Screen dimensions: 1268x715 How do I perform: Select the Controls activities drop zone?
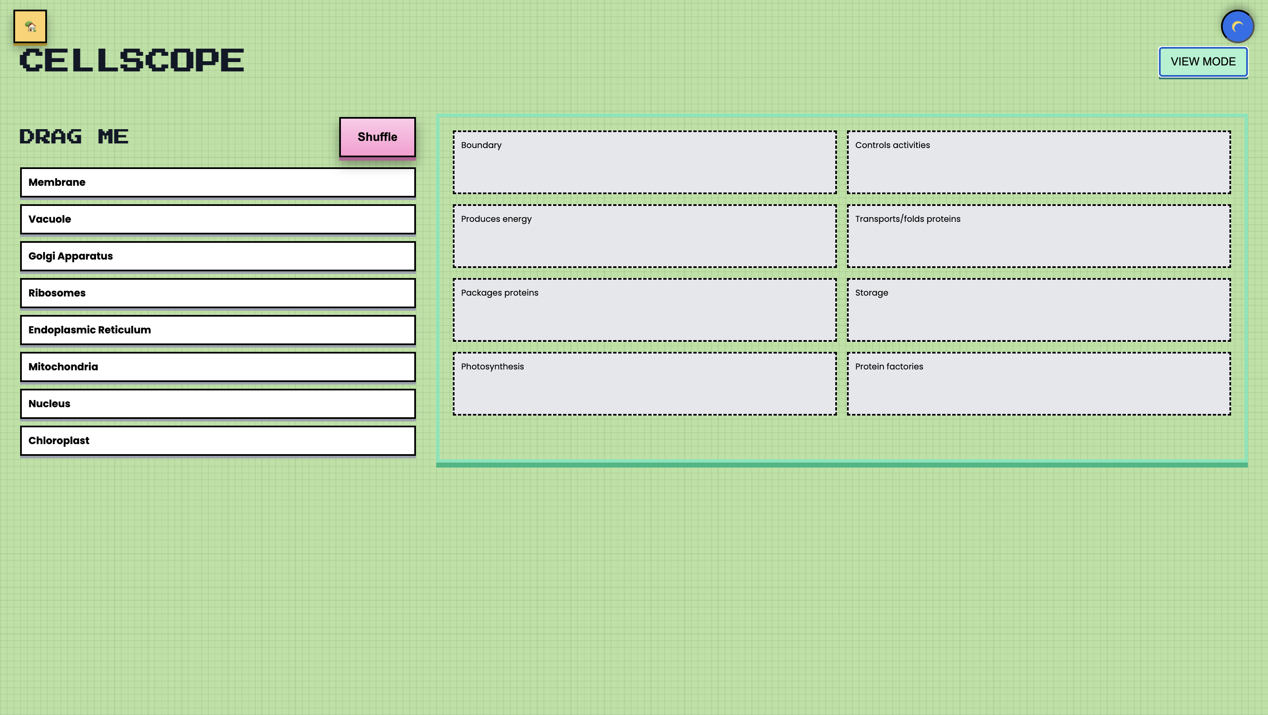pyautogui.click(x=1039, y=162)
